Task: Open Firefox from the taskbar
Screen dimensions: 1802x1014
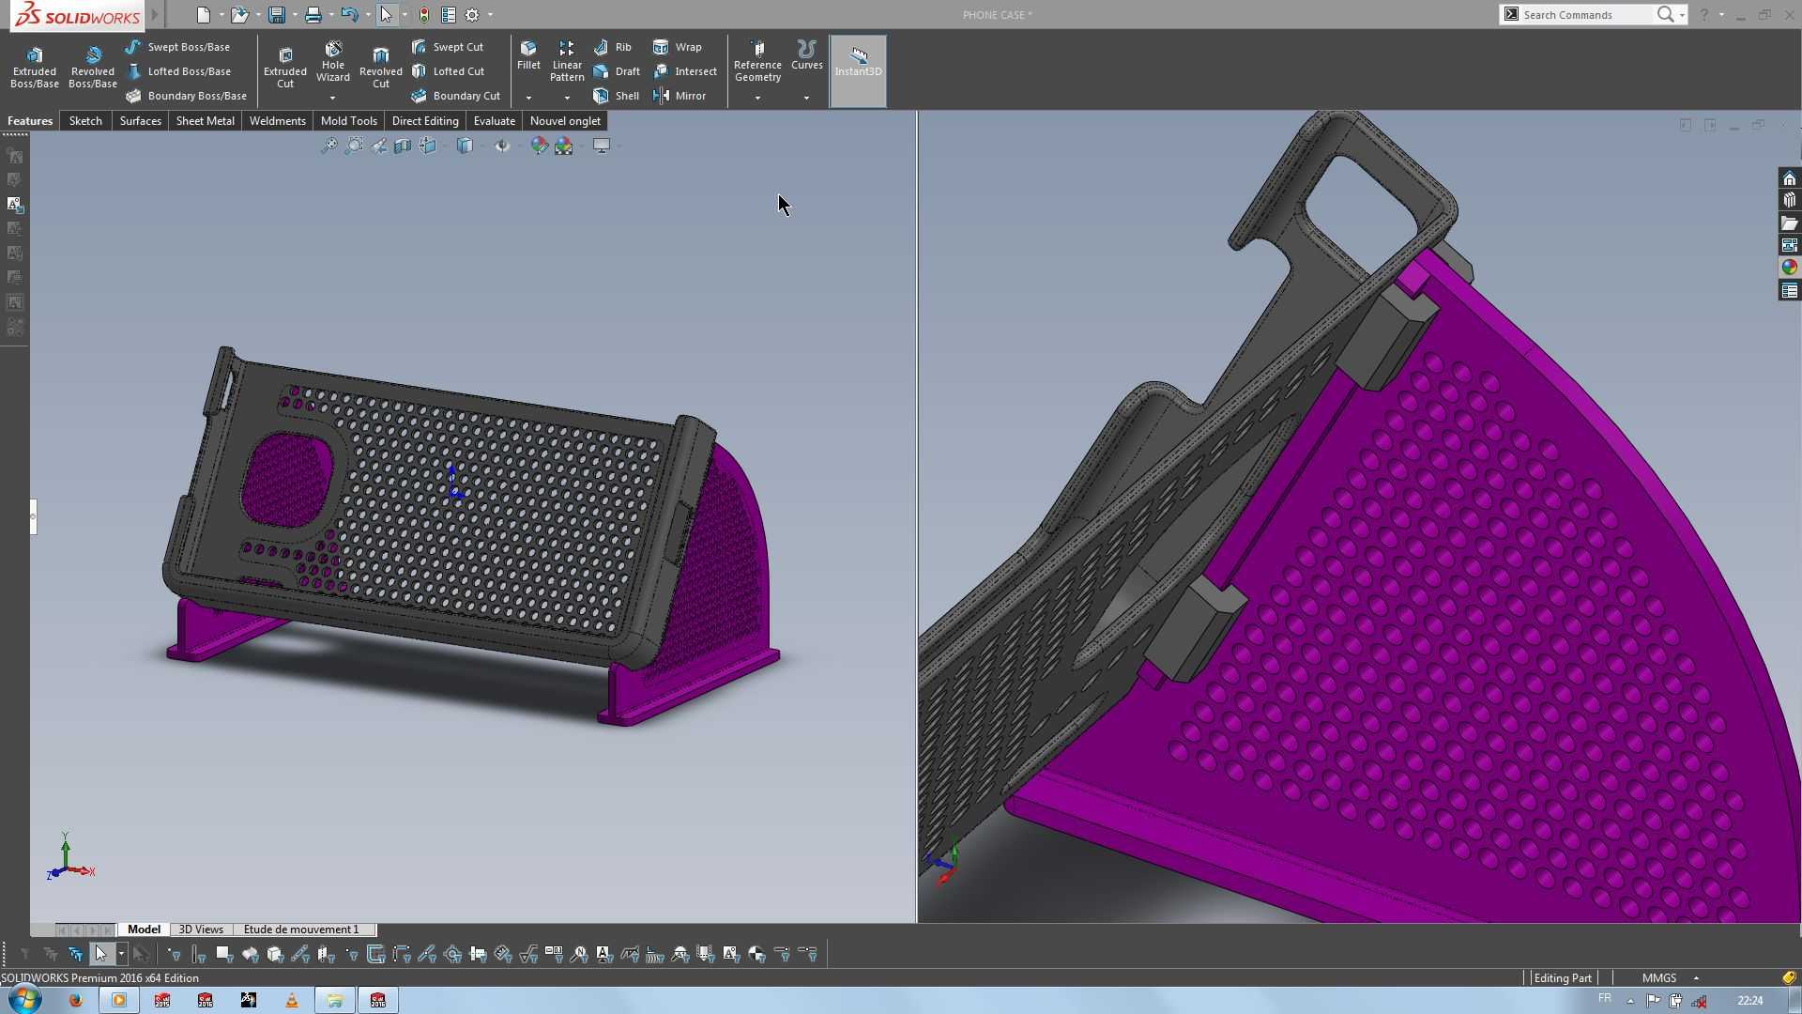Action: tap(76, 1001)
